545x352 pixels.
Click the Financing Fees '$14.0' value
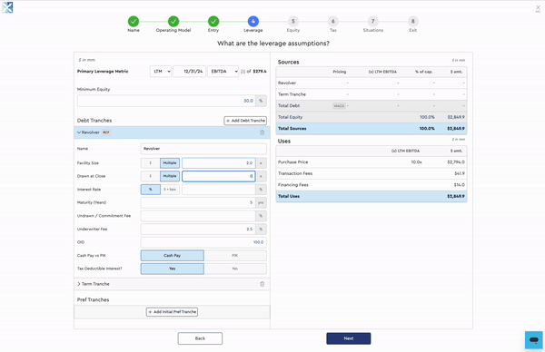click(x=460, y=185)
